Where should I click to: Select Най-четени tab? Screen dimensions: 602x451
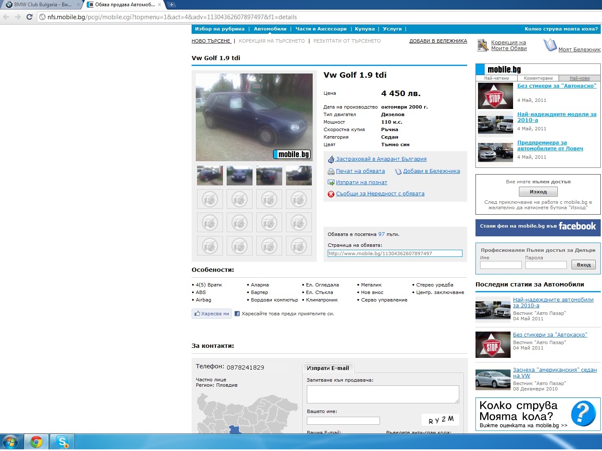pos(496,78)
